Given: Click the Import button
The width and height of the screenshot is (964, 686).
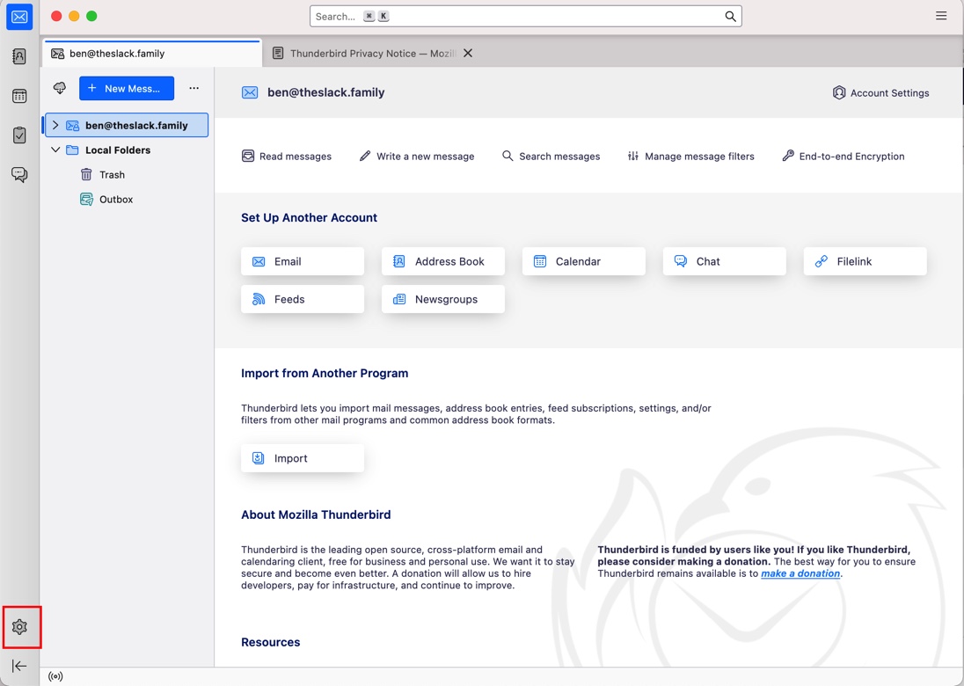Looking at the screenshot, I should pyautogui.click(x=303, y=458).
